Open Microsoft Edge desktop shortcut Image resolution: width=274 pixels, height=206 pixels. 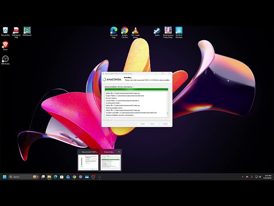[114, 33]
